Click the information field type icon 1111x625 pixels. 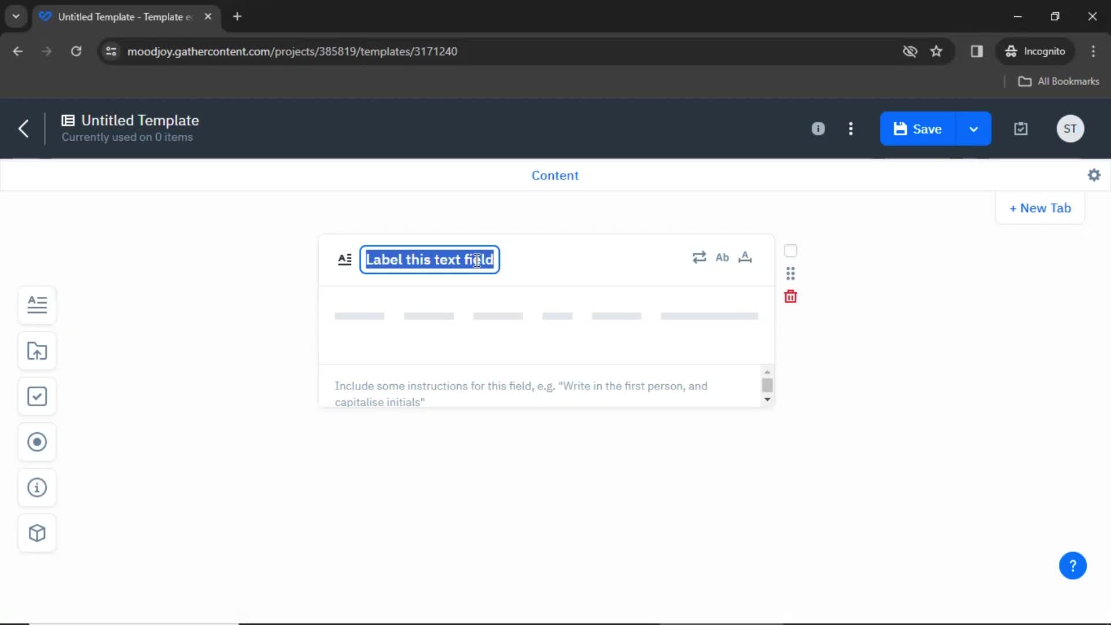point(36,487)
